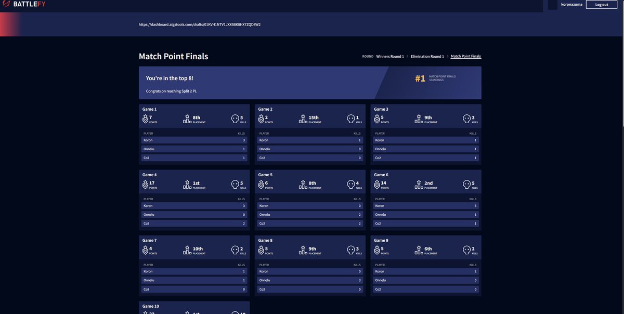Click the Game 3 points medal icon
This screenshot has width=624, height=314.
pyautogui.click(x=377, y=119)
